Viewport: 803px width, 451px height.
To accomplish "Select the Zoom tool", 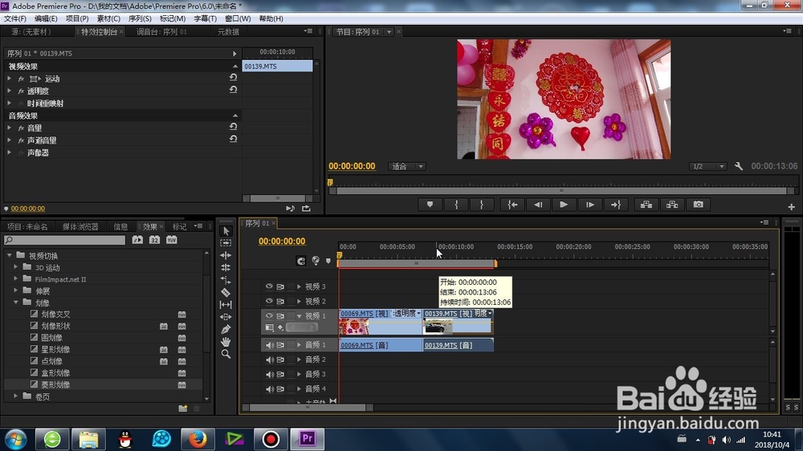I will click(226, 354).
